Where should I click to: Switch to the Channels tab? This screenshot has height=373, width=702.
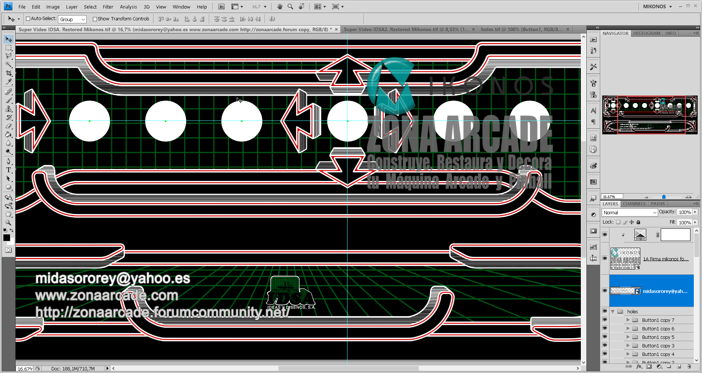click(x=634, y=204)
